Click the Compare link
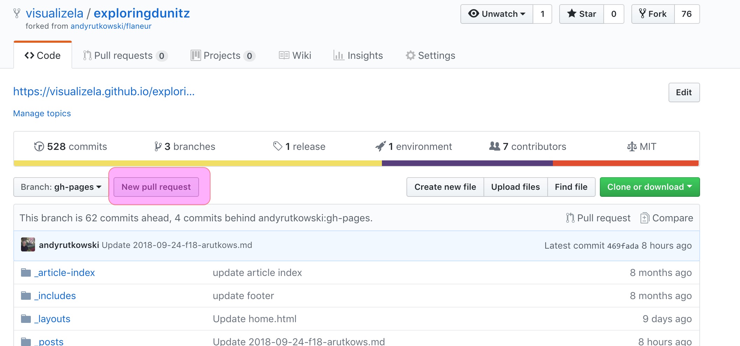The height and width of the screenshot is (346, 740). pos(667,218)
